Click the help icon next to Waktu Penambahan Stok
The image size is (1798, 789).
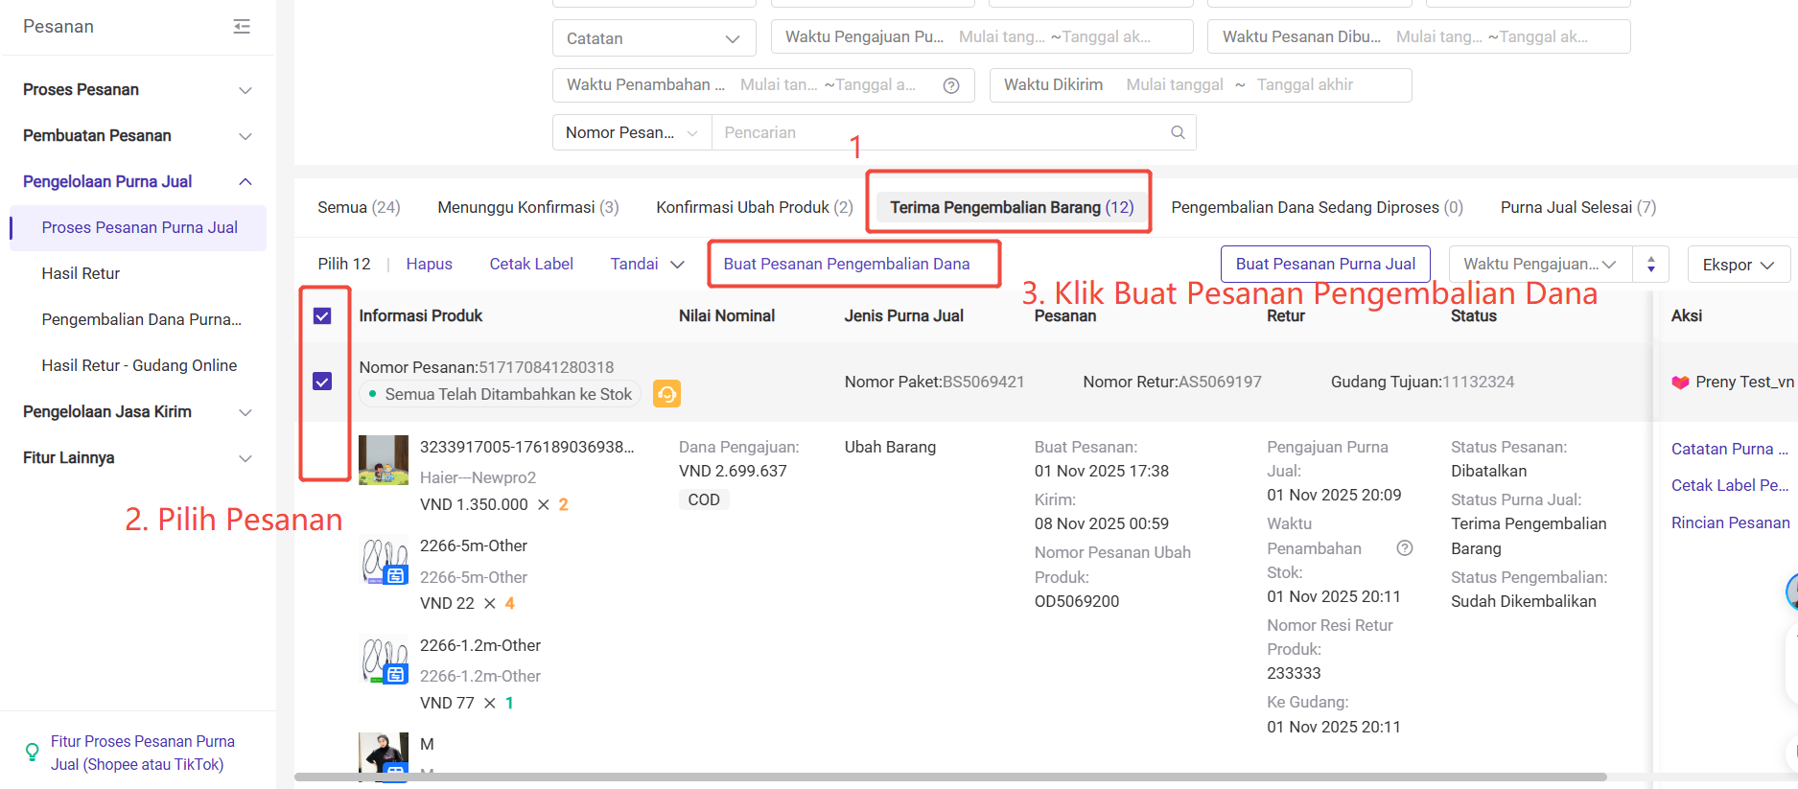pos(1405,548)
